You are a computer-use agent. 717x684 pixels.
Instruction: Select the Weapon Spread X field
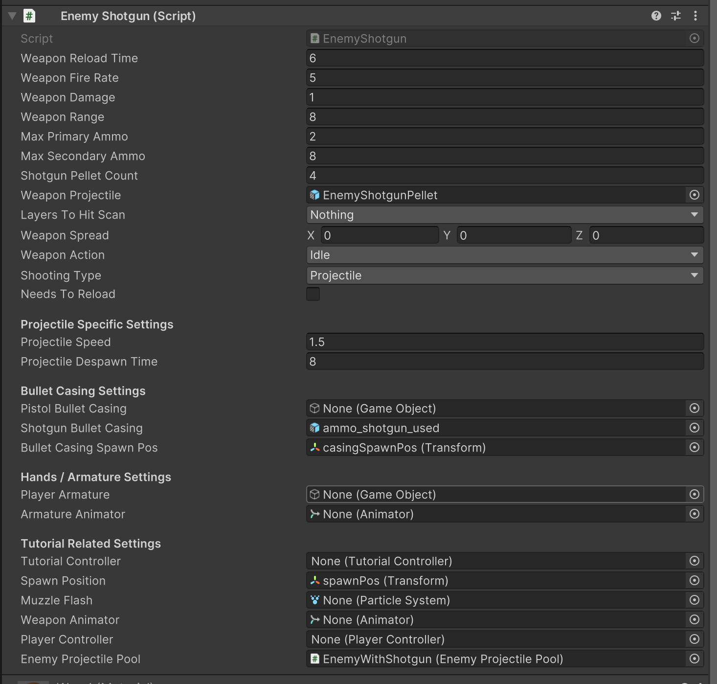(x=380, y=235)
